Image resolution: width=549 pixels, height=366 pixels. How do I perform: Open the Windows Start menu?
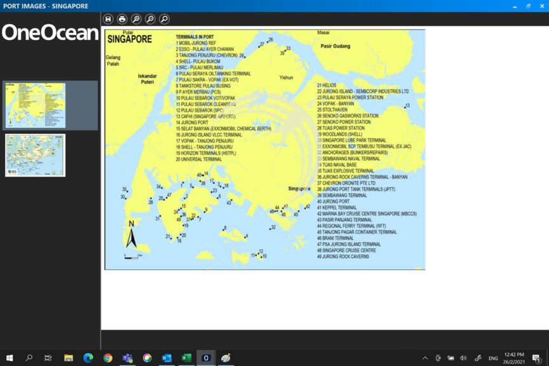point(10,358)
